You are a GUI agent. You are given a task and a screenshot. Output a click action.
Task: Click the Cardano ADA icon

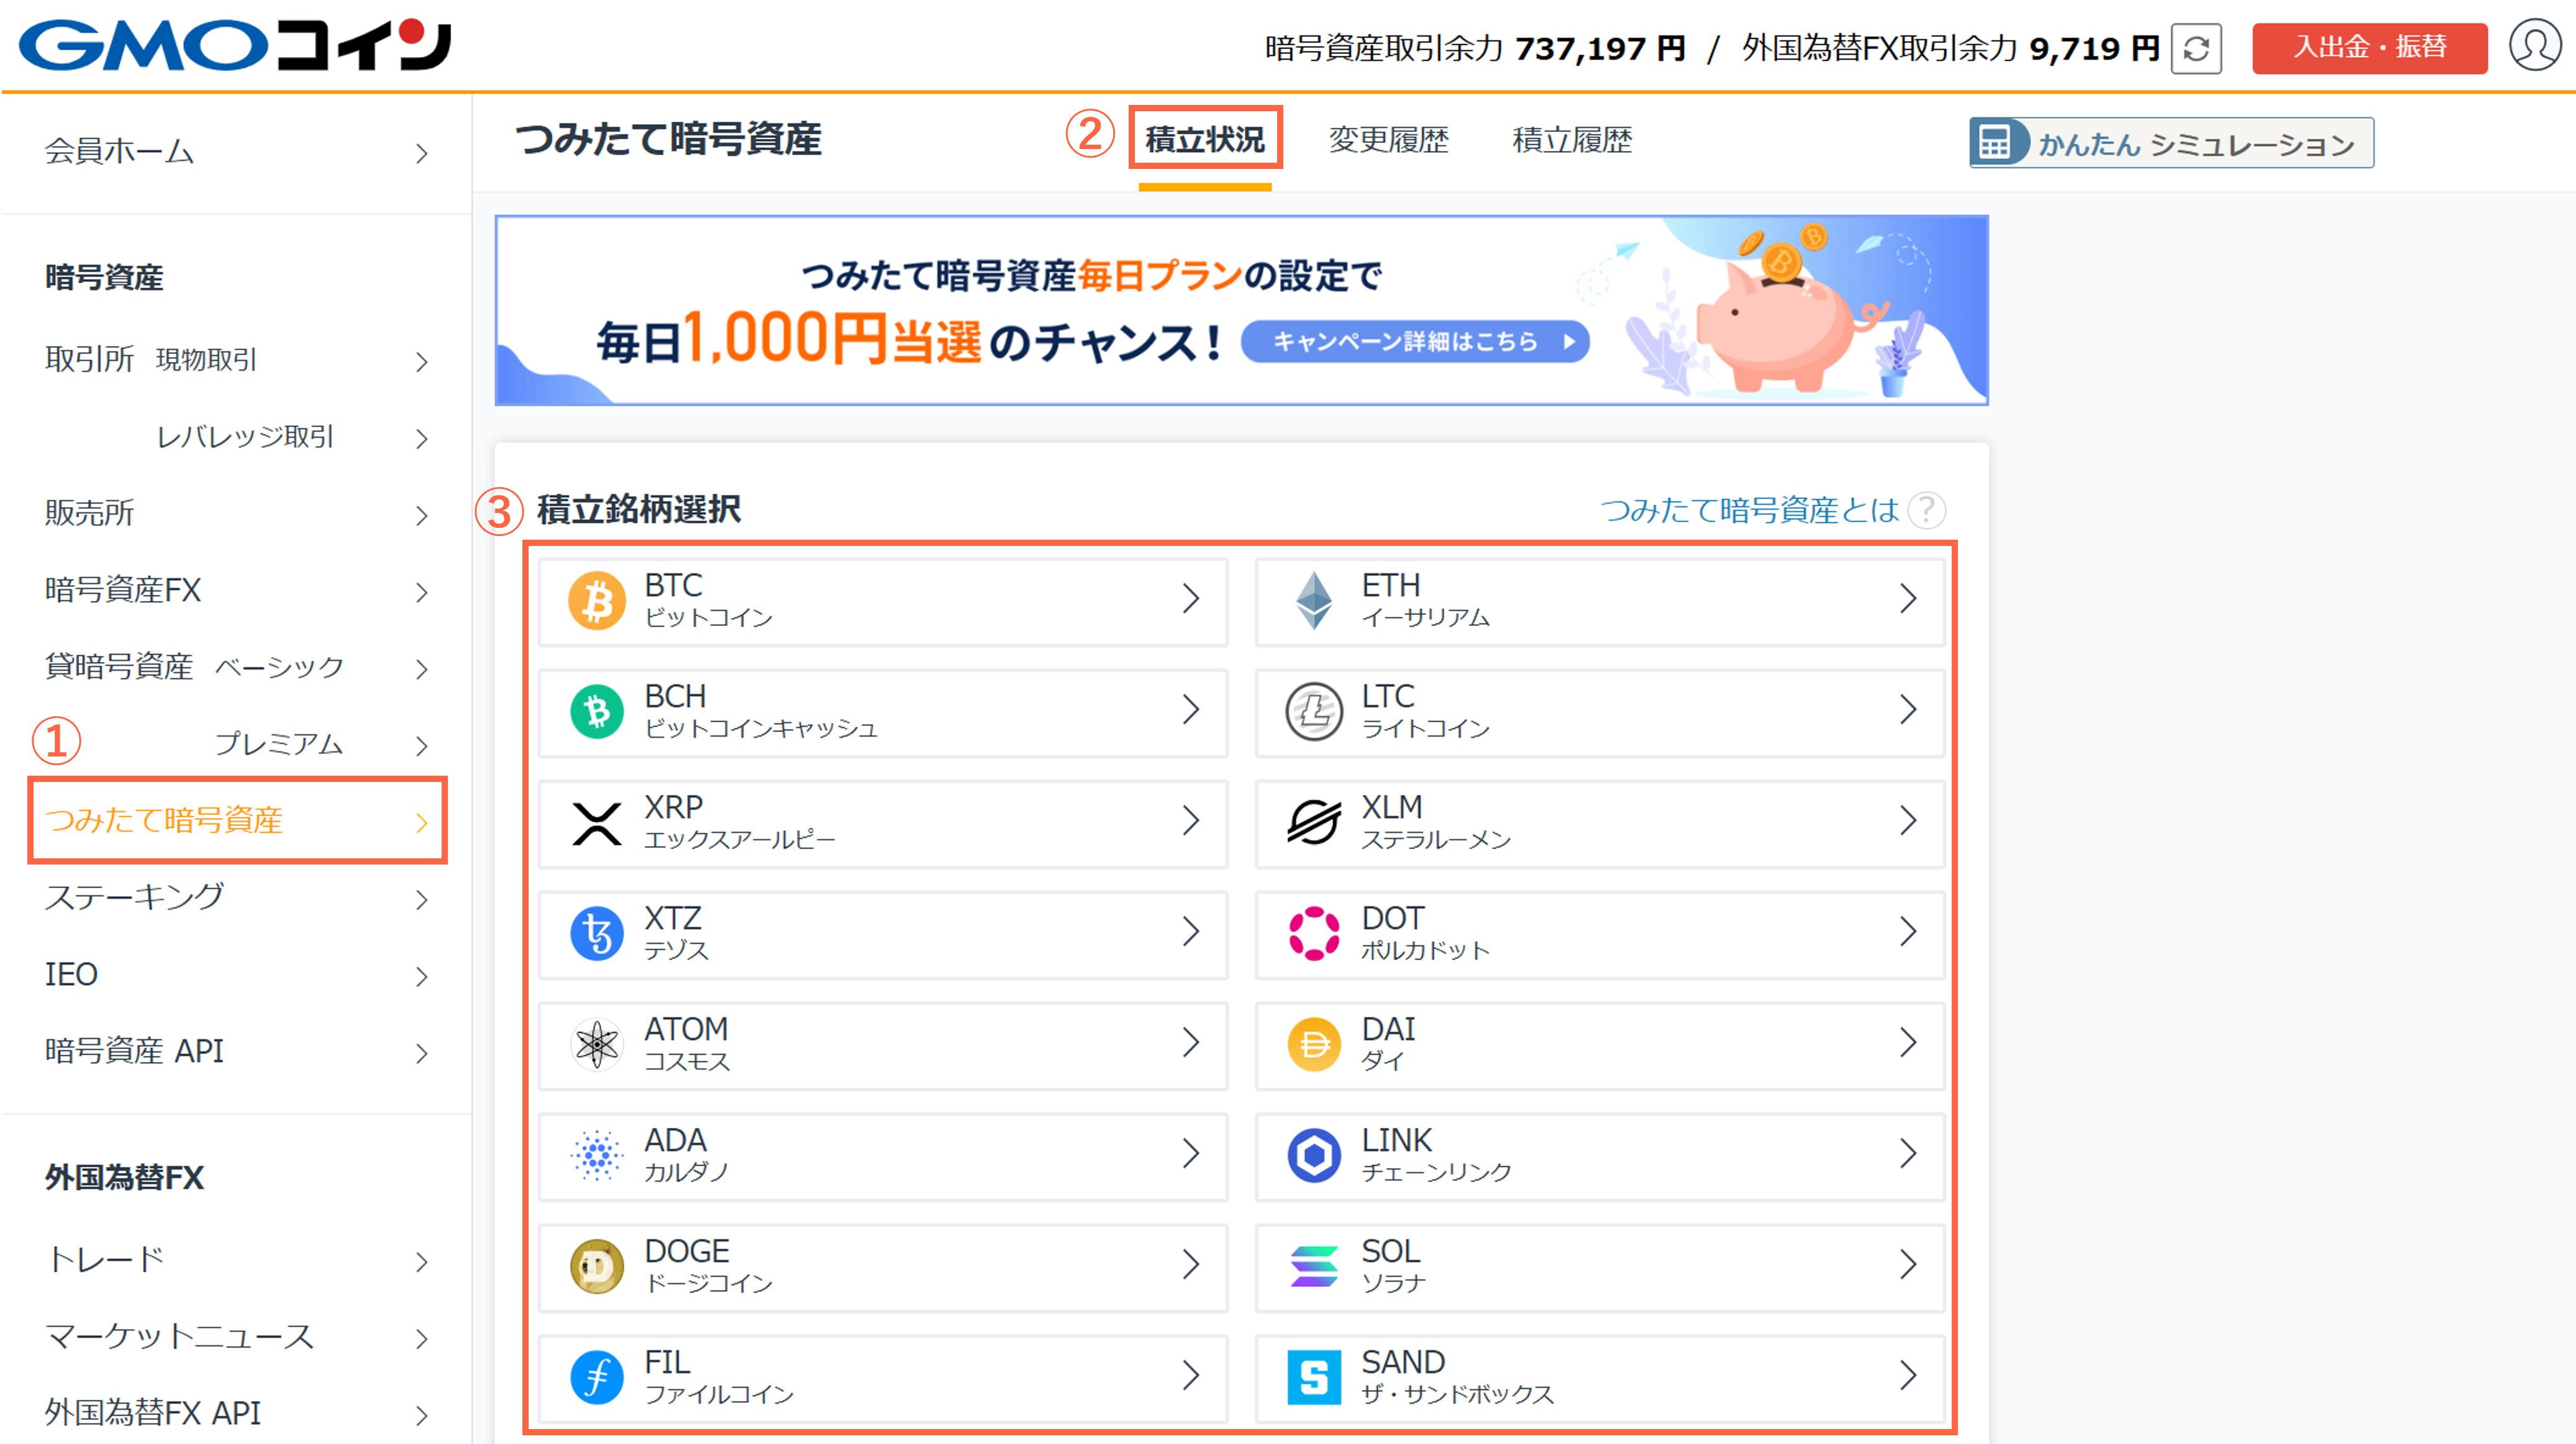[597, 1155]
